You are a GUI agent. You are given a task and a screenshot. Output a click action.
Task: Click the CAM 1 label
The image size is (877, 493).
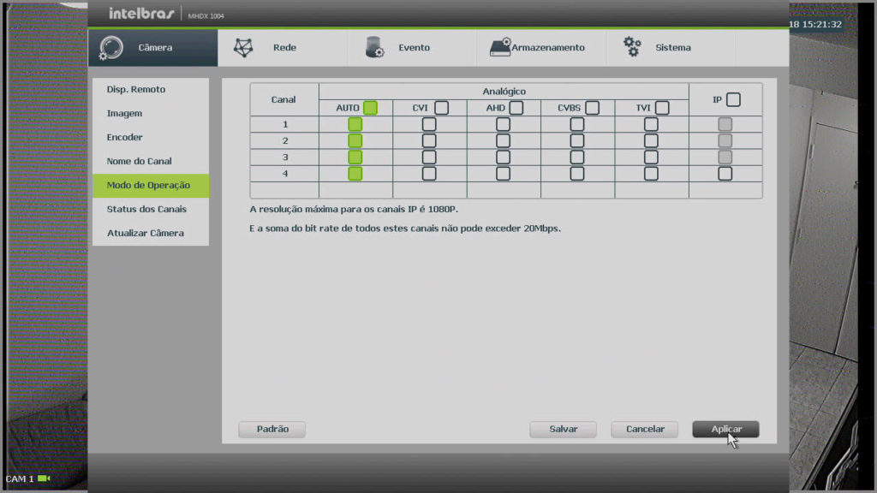pos(20,479)
